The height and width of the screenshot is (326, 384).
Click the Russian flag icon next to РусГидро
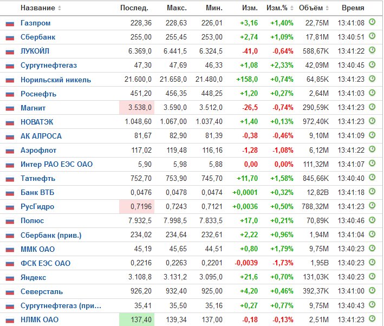10,207
